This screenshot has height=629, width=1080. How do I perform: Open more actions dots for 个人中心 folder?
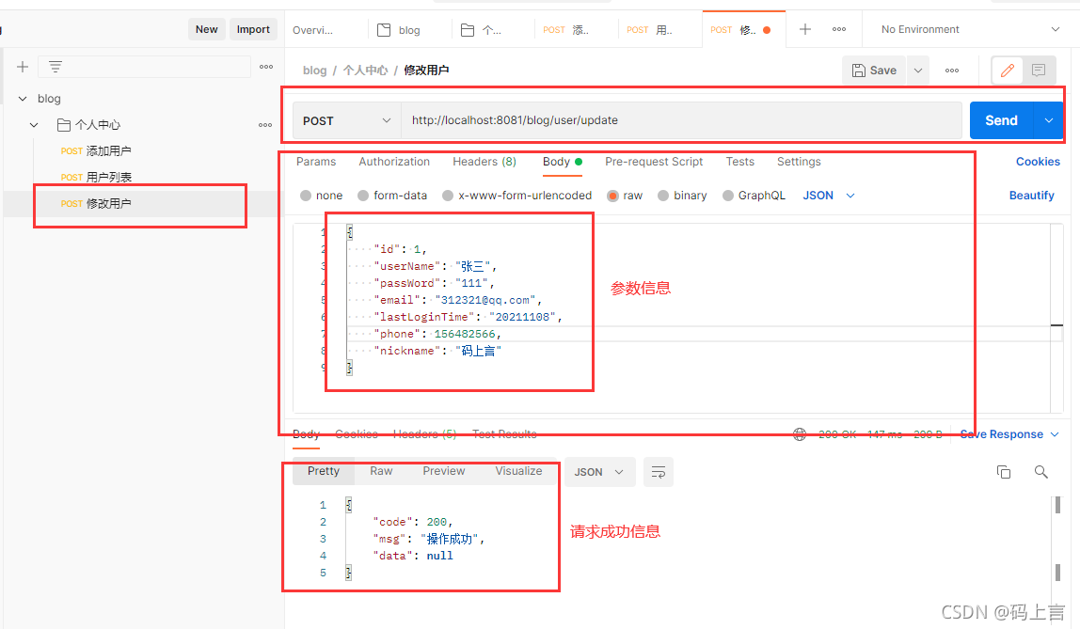click(x=264, y=124)
